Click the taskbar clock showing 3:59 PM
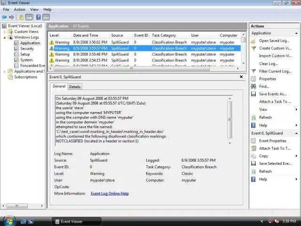The width and height of the screenshot is (301, 226). pos(289,221)
